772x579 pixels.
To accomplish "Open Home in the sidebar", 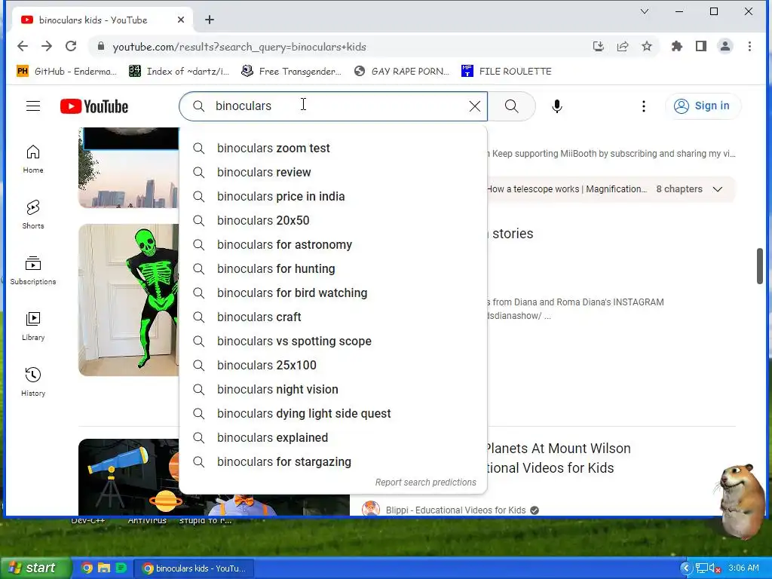I will tap(33, 159).
